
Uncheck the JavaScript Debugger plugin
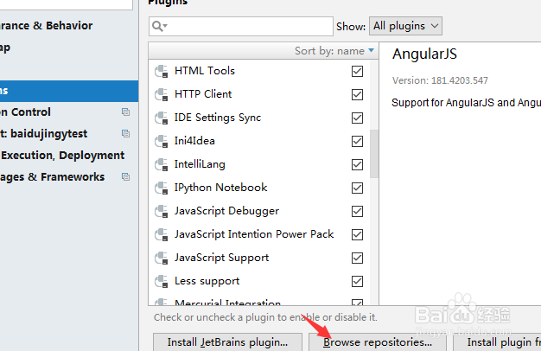(x=358, y=211)
